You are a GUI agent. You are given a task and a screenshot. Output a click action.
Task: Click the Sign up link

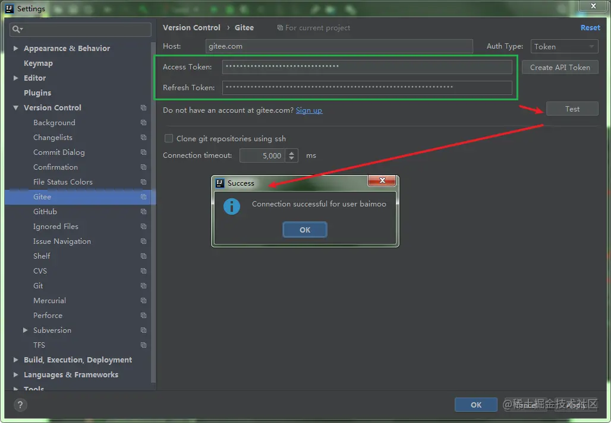click(x=309, y=110)
